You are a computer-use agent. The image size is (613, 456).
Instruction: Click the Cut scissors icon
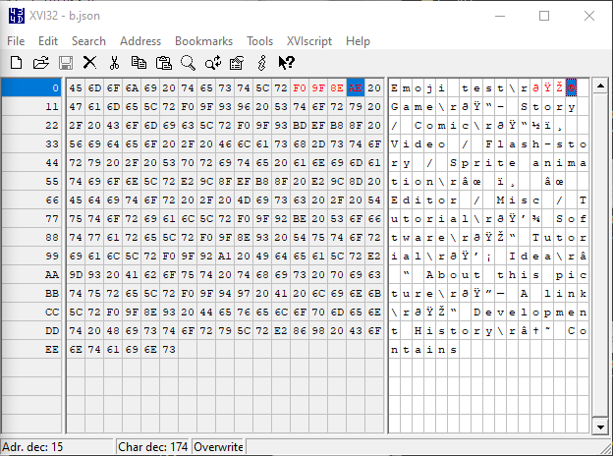pyautogui.click(x=114, y=63)
